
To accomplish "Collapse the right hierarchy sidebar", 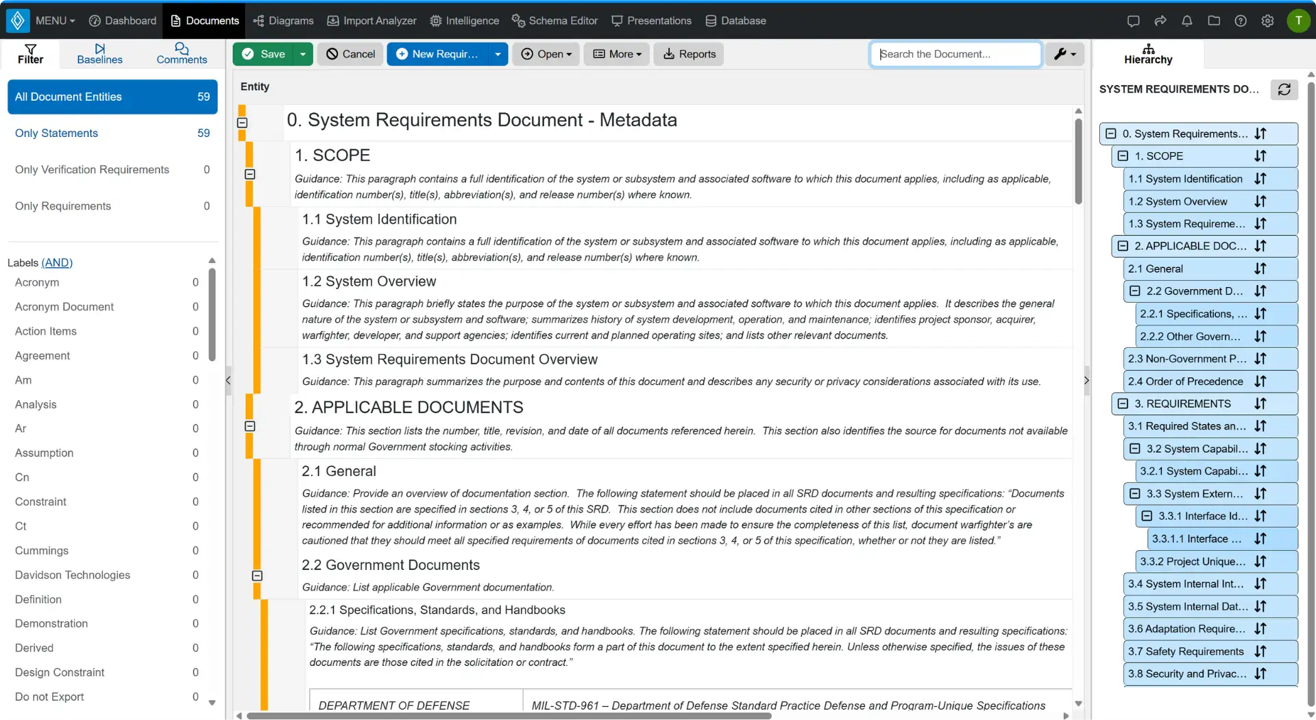I will (x=1086, y=380).
